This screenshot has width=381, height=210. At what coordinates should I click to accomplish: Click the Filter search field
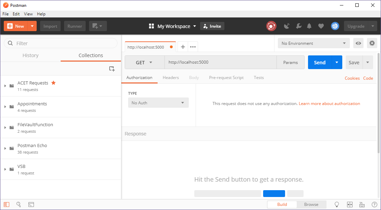(x=60, y=43)
